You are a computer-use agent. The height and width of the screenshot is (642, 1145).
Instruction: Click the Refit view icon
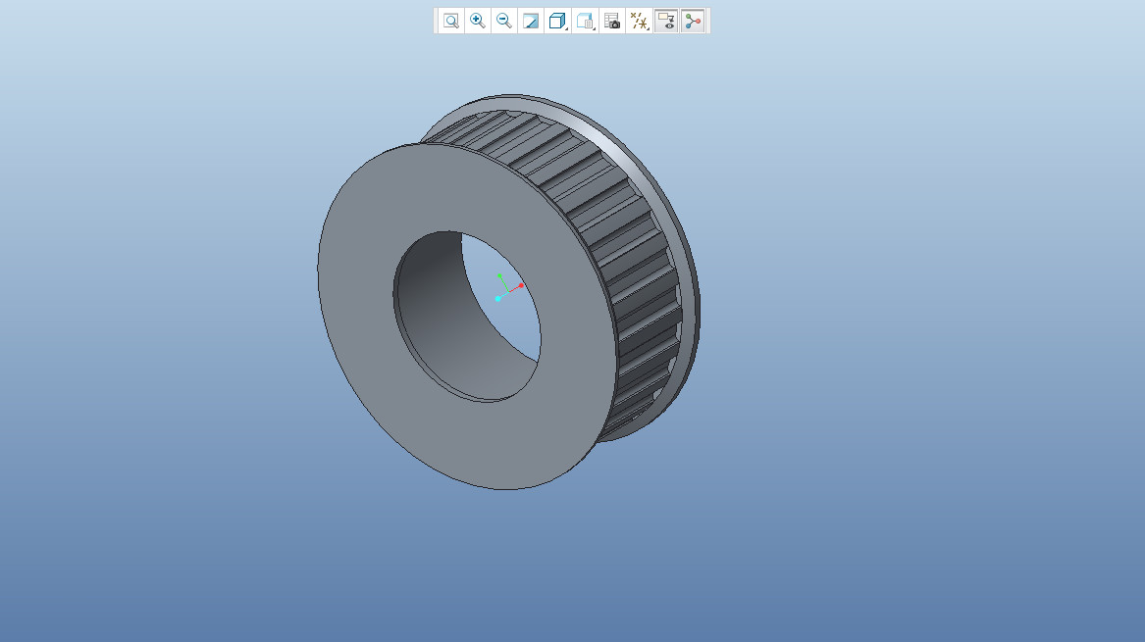coord(451,22)
